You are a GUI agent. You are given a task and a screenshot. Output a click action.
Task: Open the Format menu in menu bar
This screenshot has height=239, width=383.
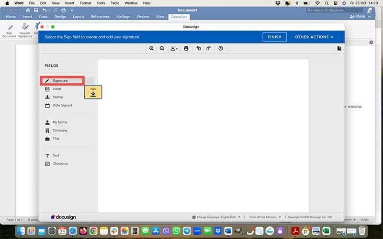pyautogui.click(x=85, y=3)
